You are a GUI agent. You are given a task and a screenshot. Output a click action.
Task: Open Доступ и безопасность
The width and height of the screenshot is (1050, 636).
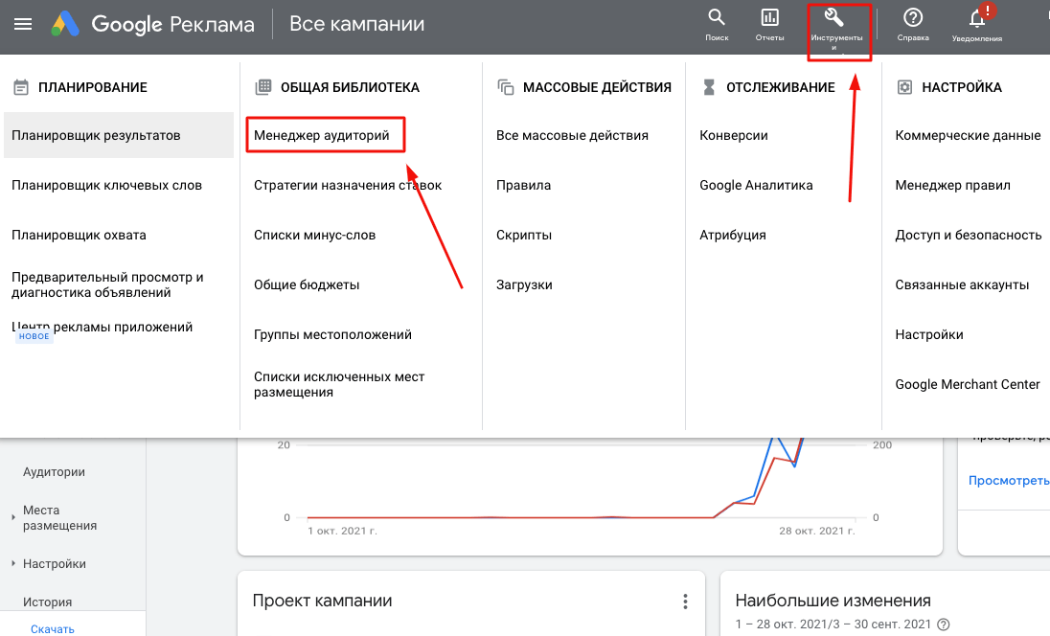[x=969, y=235]
